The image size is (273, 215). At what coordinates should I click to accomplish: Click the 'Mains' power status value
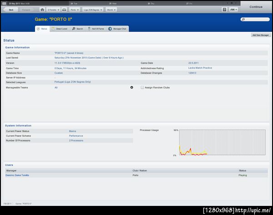tap(72, 131)
